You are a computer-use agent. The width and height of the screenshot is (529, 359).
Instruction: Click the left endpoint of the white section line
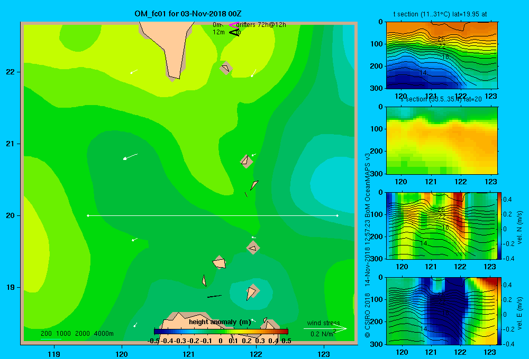[x=88, y=215]
